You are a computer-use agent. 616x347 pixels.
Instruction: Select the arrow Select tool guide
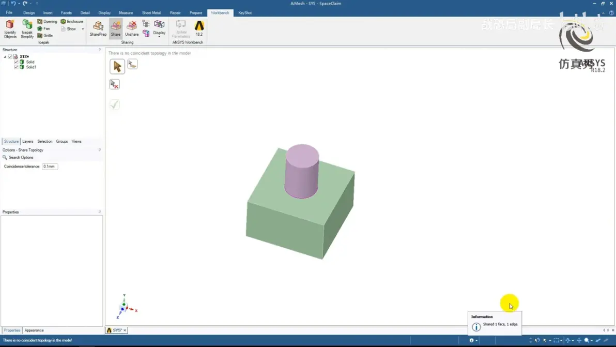click(x=117, y=66)
